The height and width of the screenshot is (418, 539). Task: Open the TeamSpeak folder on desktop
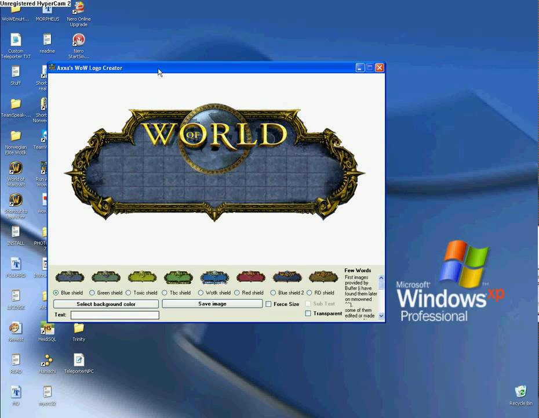[16, 108]
